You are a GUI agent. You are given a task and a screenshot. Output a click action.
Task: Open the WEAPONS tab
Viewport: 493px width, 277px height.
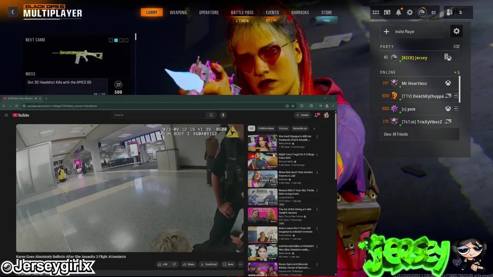click(178, 12)
